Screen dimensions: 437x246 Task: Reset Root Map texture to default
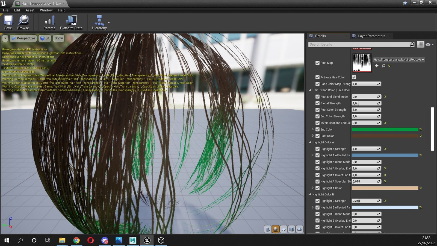pos(389,66)
